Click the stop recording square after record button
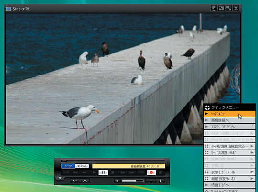Image resolution: width=258 pixels, height=192 pixels. pos(161,172)
